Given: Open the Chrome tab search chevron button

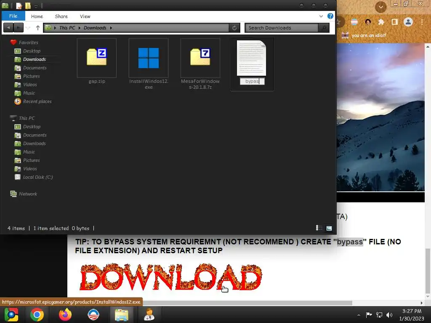Looking at the screenshot, I should [x=380, y=7].
